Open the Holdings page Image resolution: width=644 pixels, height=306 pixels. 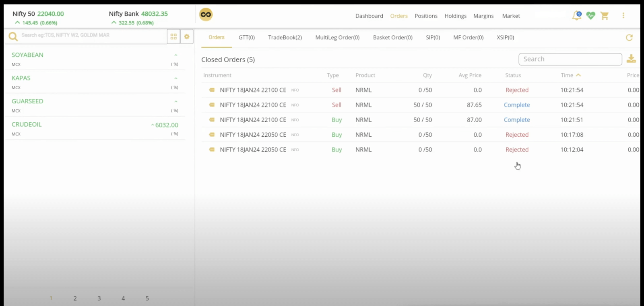(455, 16)
